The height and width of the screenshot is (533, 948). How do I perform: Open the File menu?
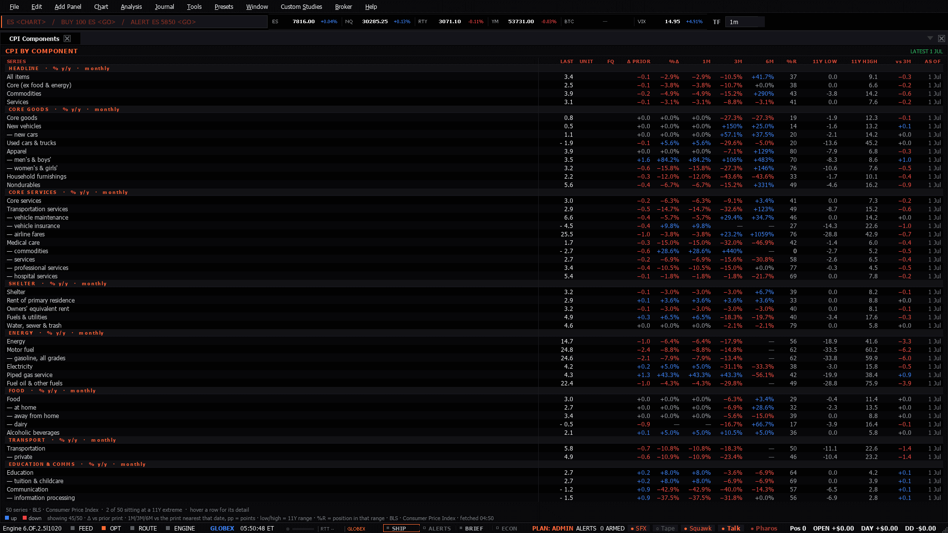[x=14, y=7]
